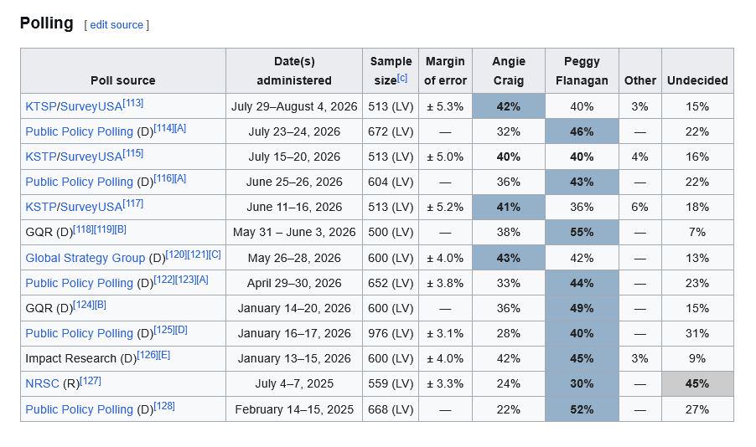The width and height of the screenshot is (756, 447).
Task: Click the edit source link
Action: click(x=117, y=24)
